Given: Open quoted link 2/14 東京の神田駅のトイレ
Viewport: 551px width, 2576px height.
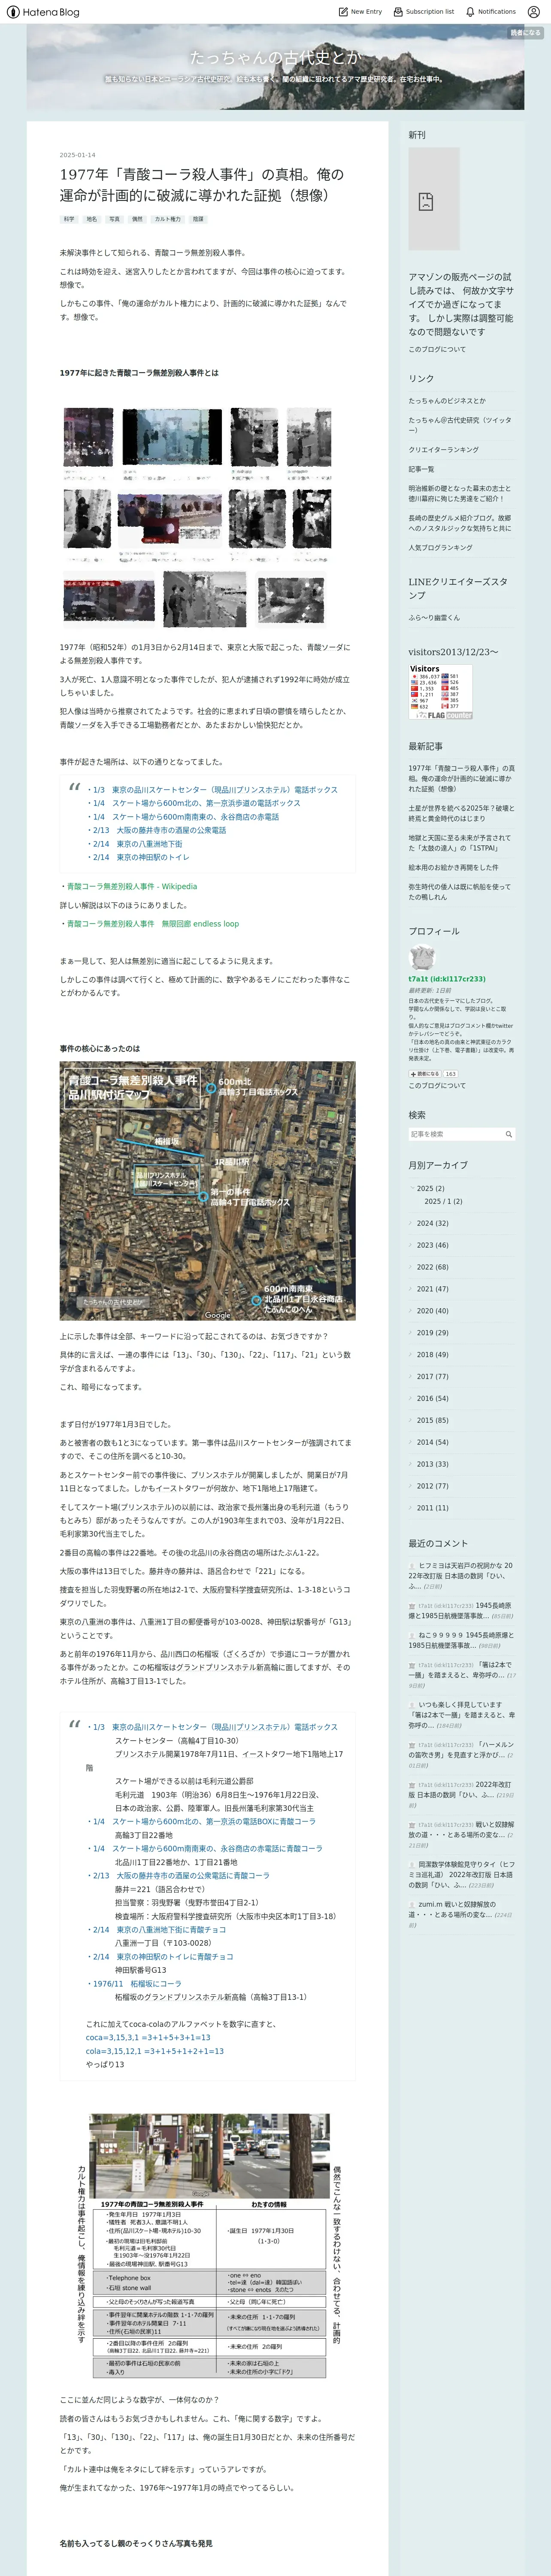Looking at the screenshot, I should pyautogui.click(x=140, y=857).
